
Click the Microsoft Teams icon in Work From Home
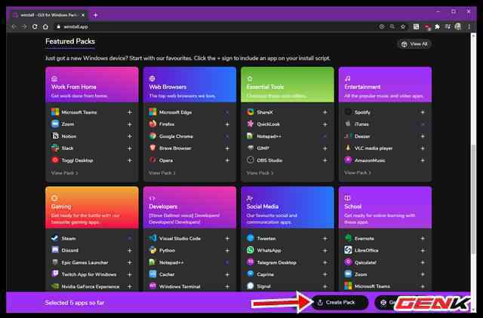pos(55,112)
